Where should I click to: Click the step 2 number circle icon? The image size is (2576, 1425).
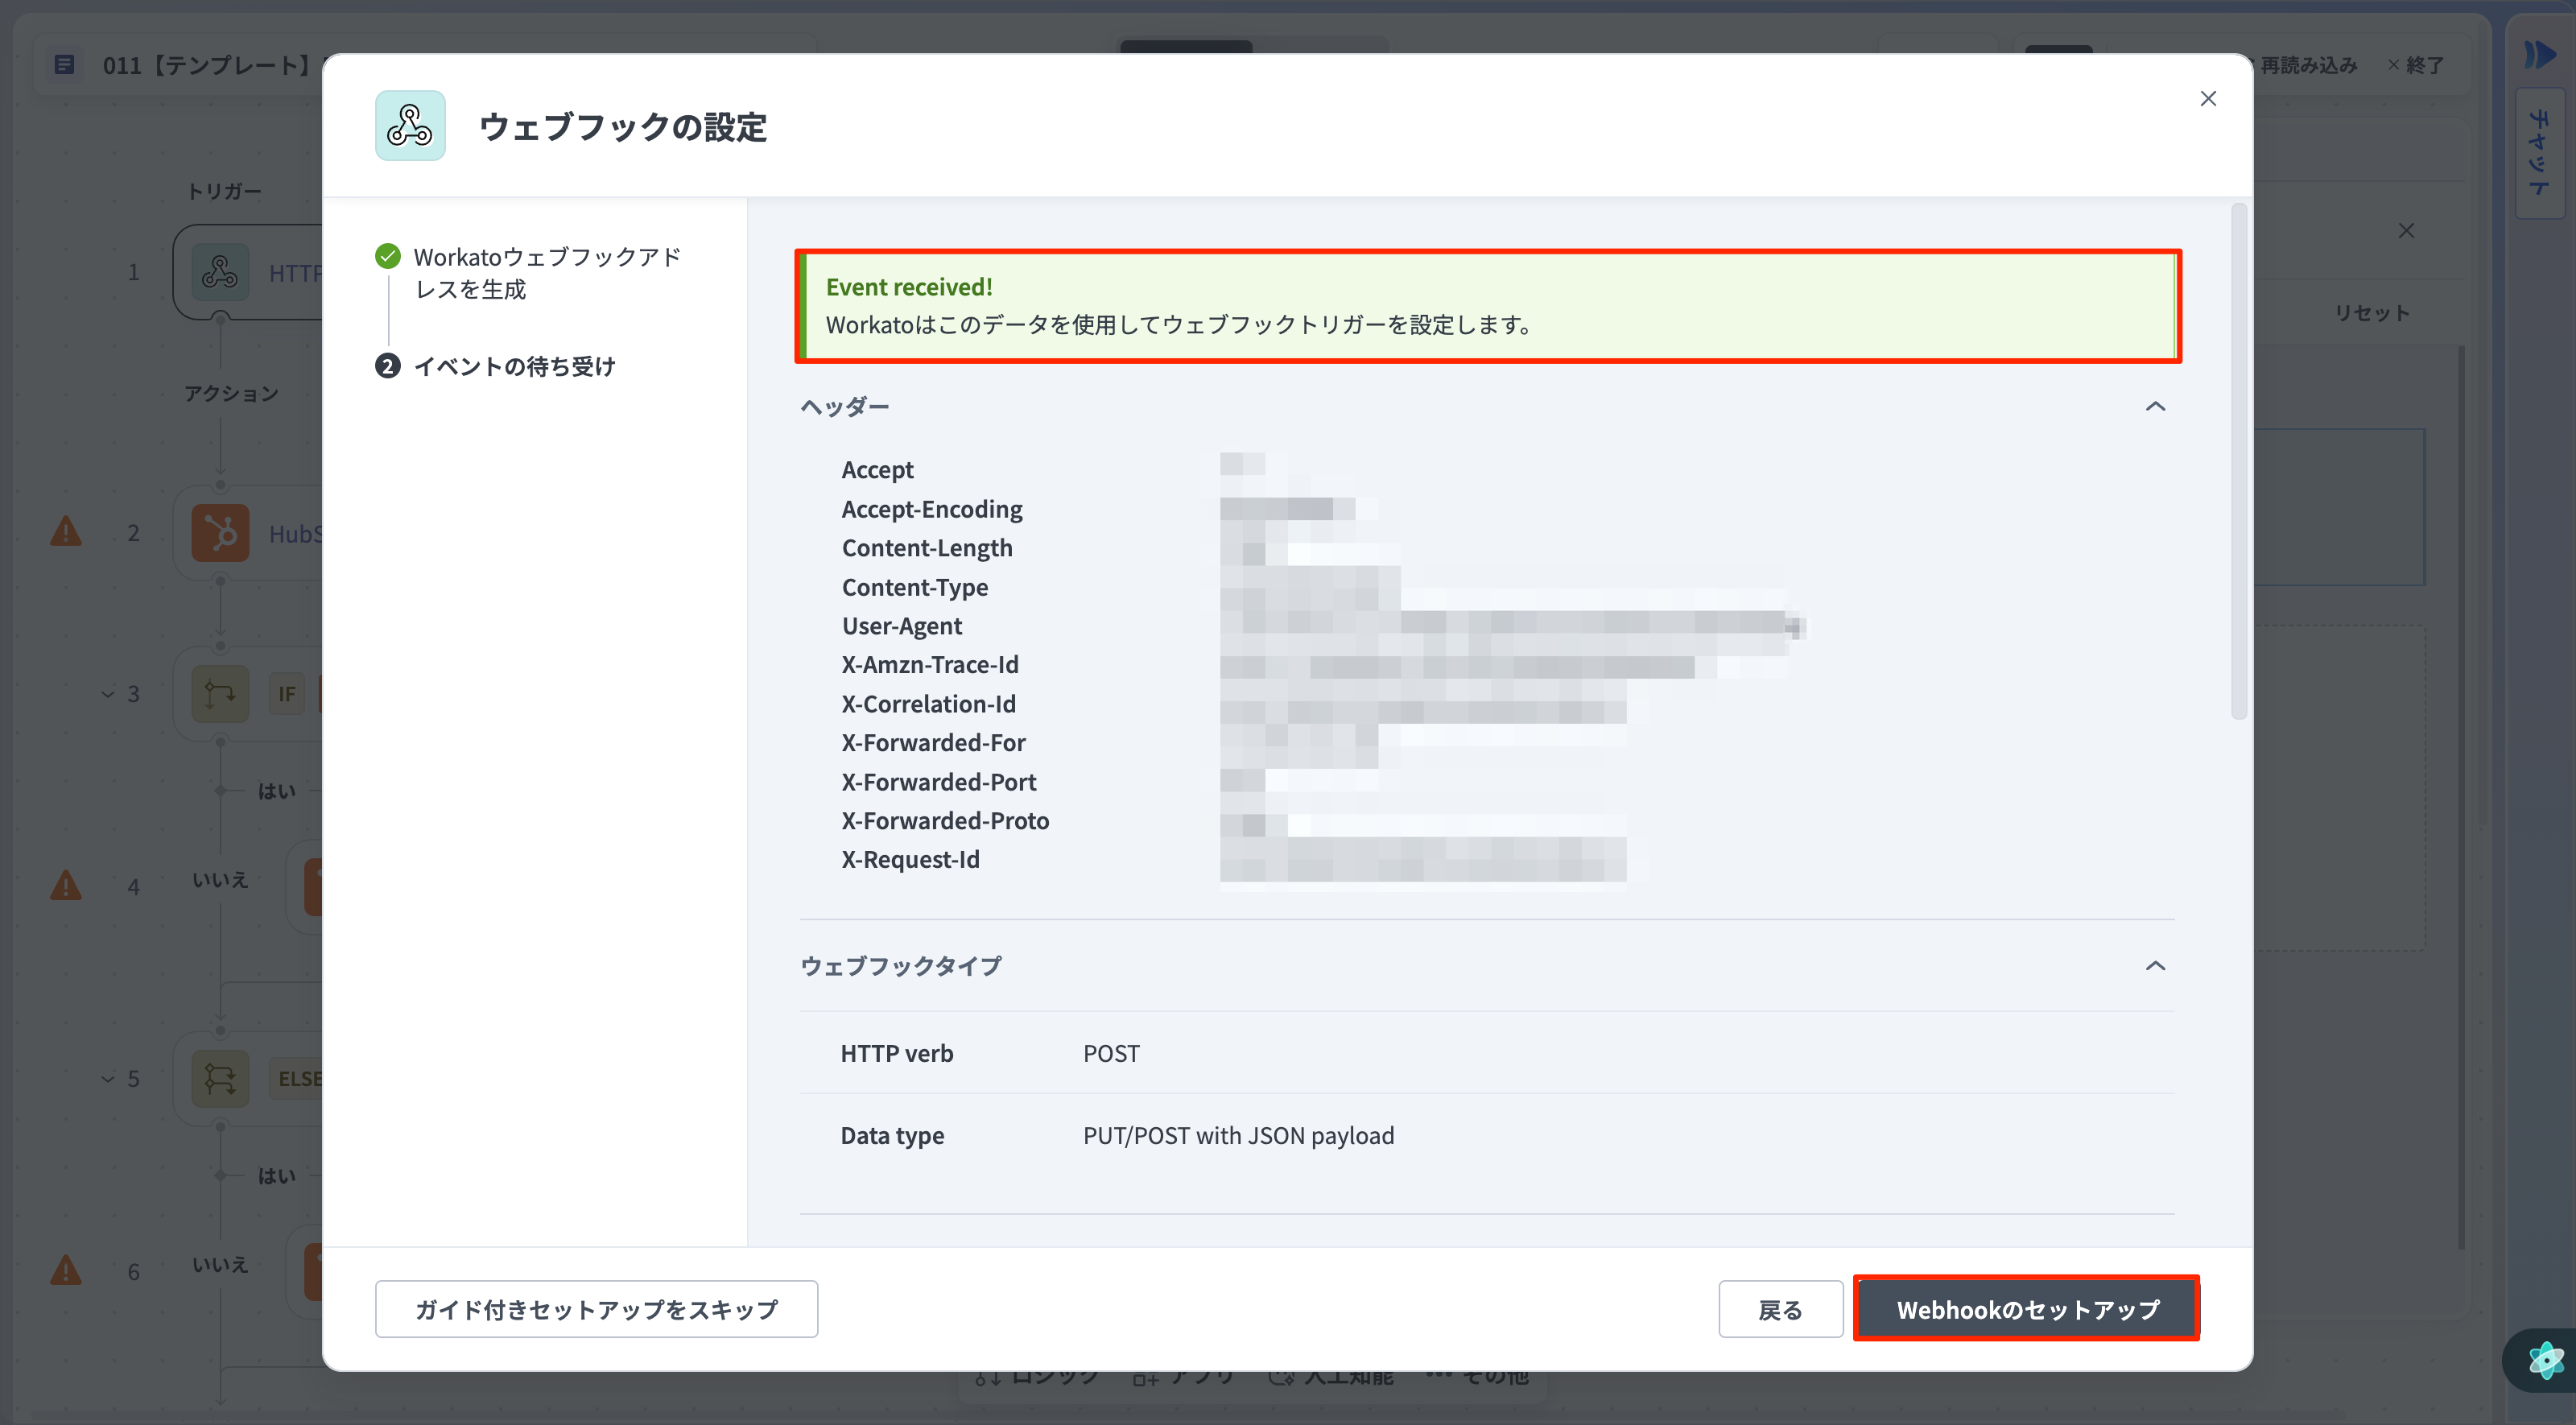(x=388, y=366)
